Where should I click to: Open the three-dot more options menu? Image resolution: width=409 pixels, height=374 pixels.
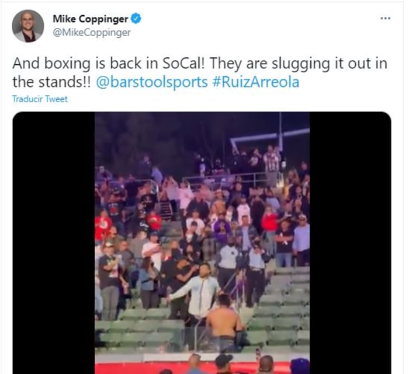(385, 18)
